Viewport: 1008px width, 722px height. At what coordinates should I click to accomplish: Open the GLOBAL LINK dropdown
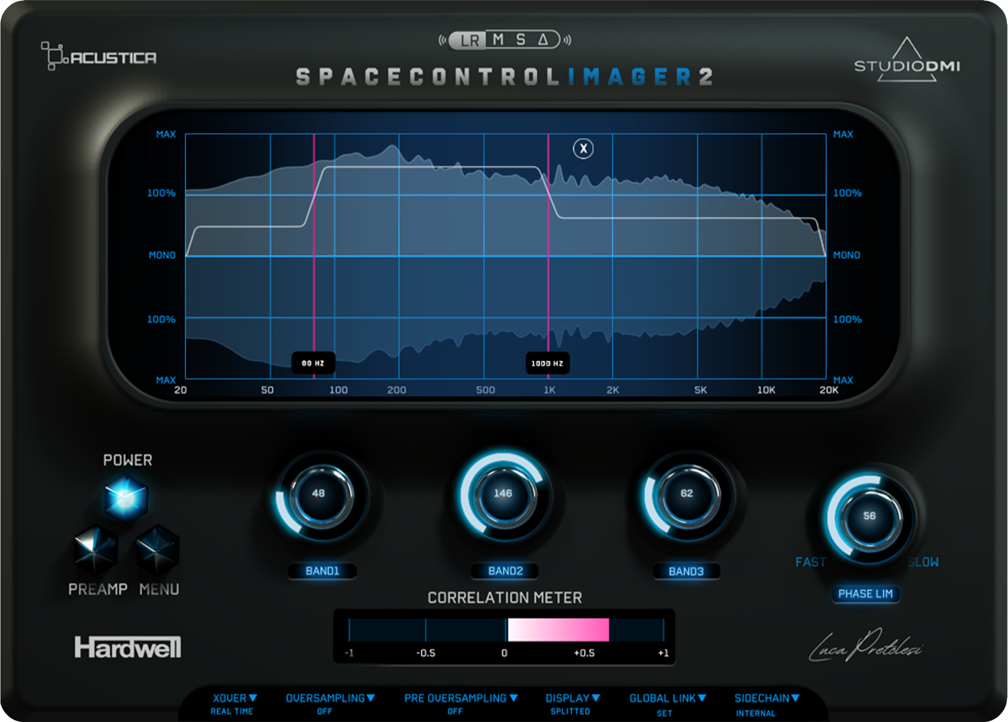coord(668,698)
